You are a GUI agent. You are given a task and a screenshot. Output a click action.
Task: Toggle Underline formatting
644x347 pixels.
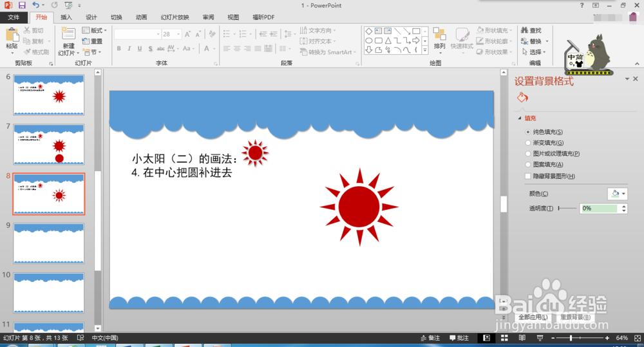click(x=140, y=48)
